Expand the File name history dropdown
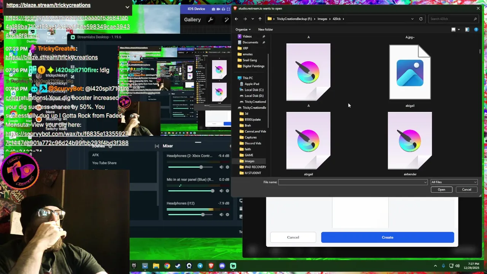487x274 pixels. click(x=425, y=182)
